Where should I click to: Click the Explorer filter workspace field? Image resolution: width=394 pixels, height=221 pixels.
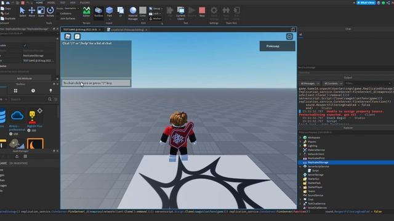[346, 133]
